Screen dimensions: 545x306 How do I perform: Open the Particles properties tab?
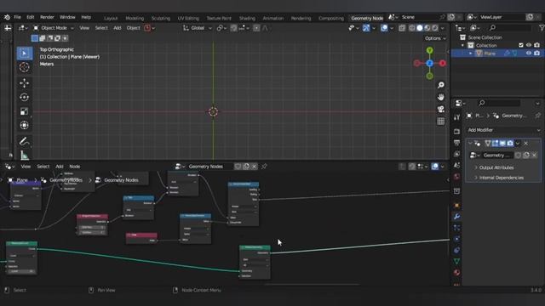pyautogui.click(x=456, y=228)
